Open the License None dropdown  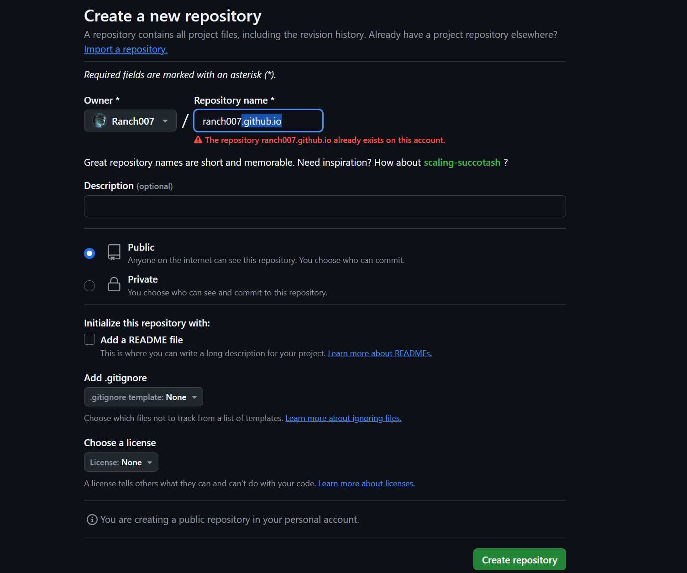pos(121,463)
